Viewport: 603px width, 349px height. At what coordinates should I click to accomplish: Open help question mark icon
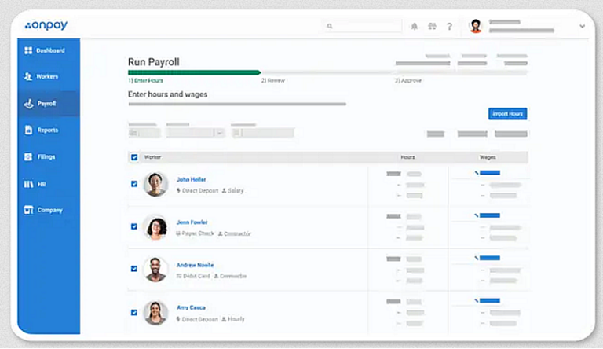click(x=449, y=26)
